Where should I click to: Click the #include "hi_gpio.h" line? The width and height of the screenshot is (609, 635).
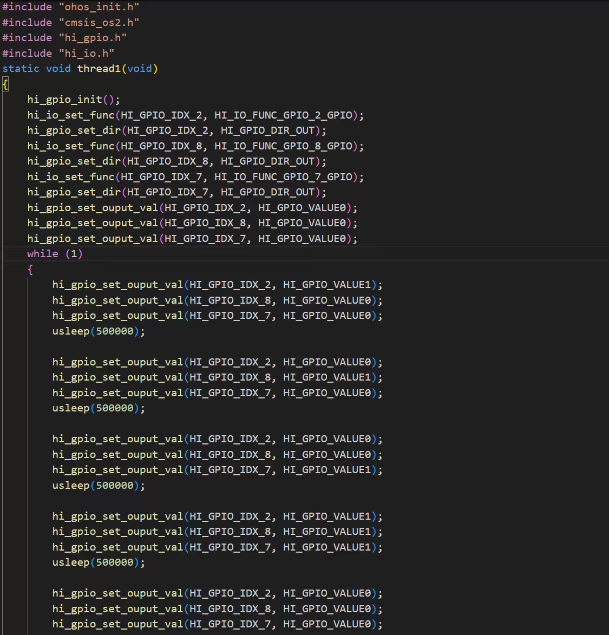coord(64,38)
